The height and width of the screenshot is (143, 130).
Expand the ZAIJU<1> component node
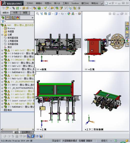point(2,69)
